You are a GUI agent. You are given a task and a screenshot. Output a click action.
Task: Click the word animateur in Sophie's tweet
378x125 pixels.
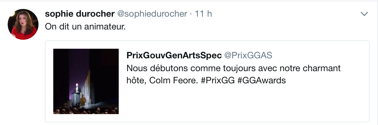pyautogui.click(x=105, y=27)
